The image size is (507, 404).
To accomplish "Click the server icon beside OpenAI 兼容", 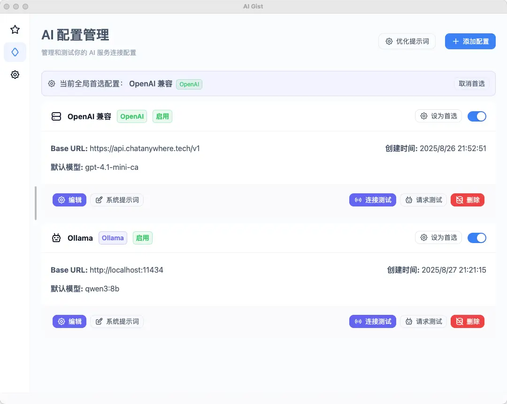I will point(56,116).
